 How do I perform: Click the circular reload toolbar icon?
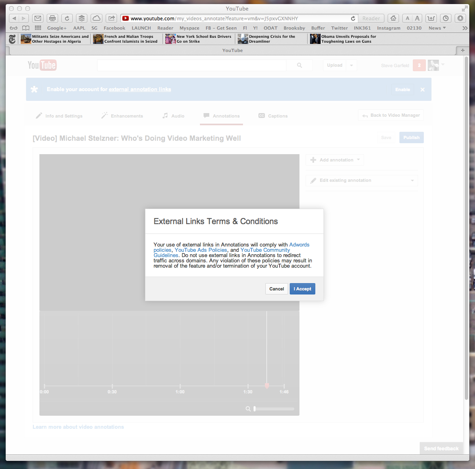click(67, 18)
